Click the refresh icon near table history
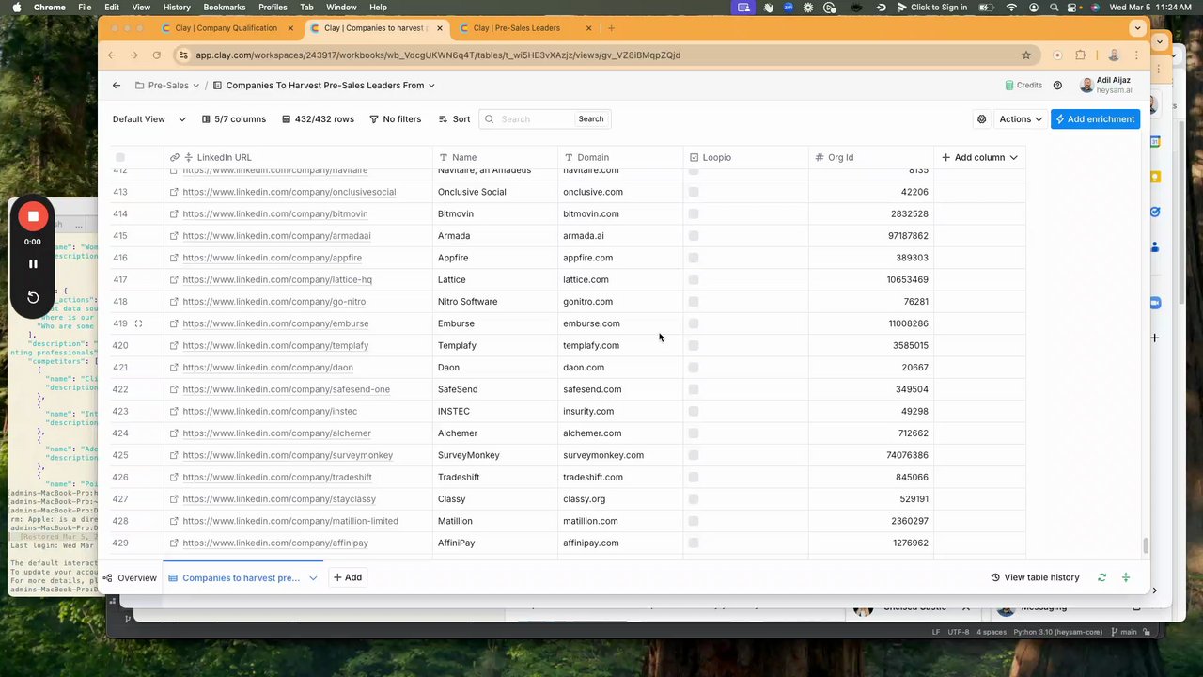This screenshot has height=677, width=1203. coord(1101,577)
